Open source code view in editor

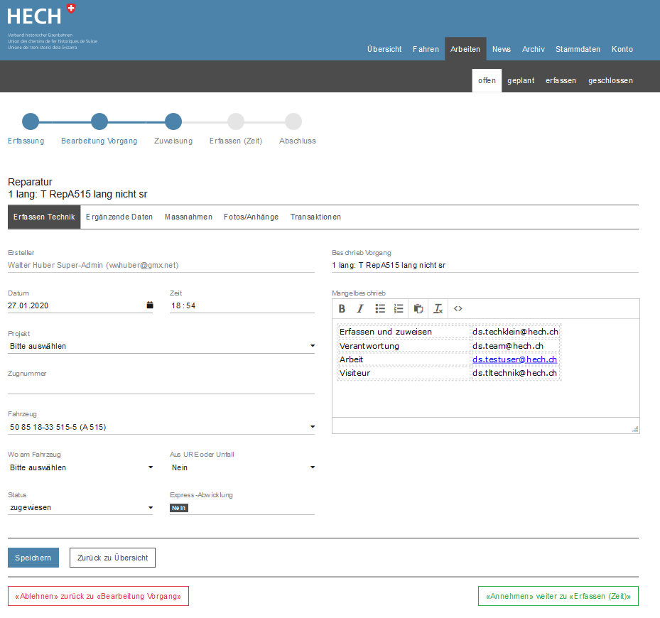[x=458, y=308]
